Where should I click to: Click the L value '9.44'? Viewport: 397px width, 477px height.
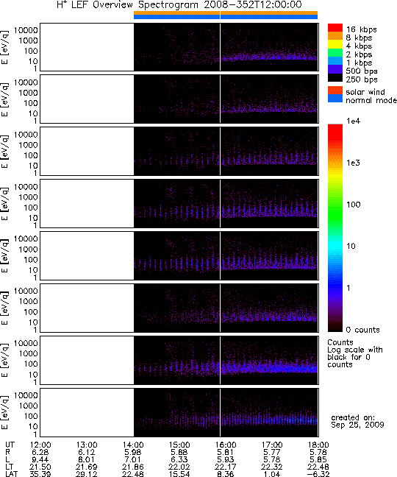point(40,459)
